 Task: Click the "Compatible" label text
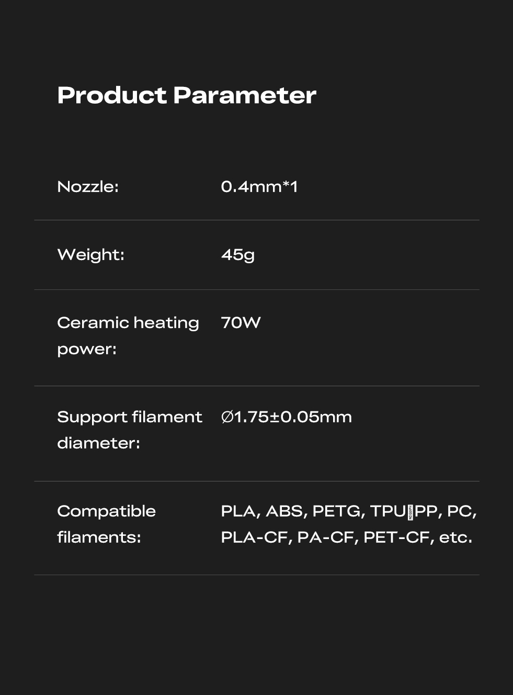(106, 511)
